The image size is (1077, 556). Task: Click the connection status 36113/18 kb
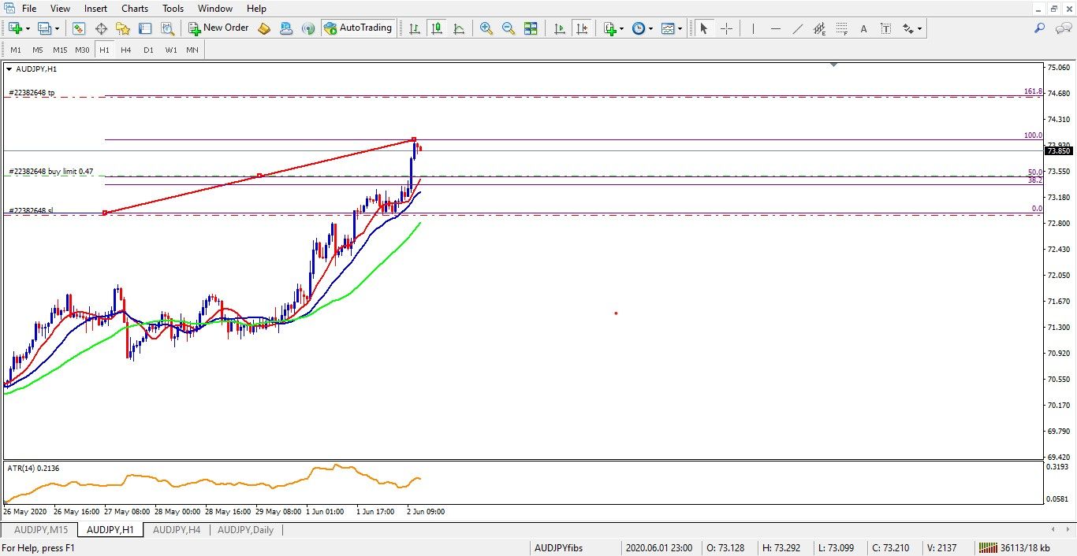click(x=1013, y=548)
